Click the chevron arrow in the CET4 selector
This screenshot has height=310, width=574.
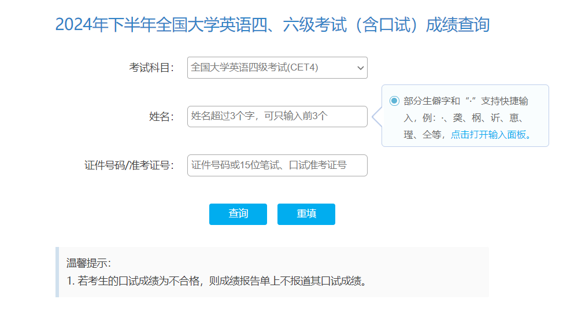click(360, 68)
